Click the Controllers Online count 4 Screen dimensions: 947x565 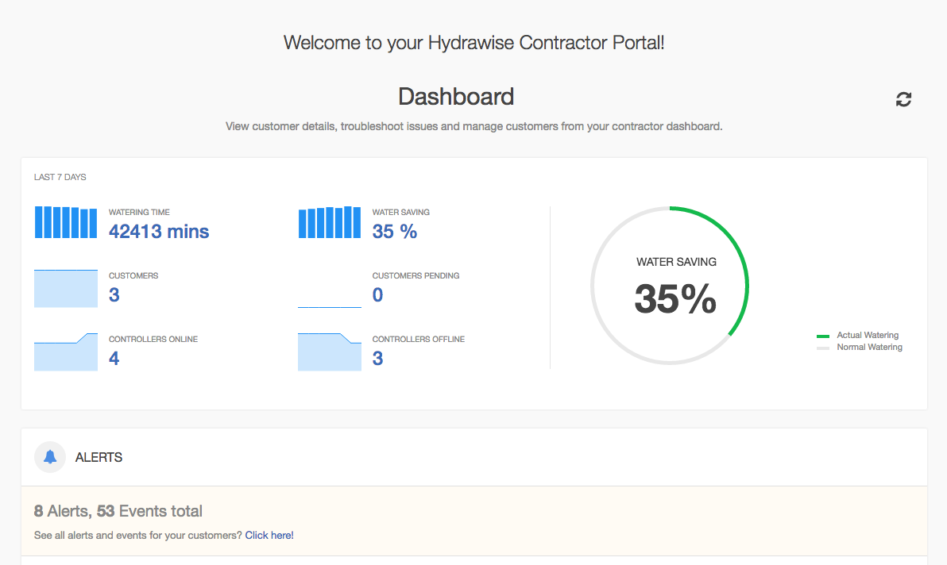point(114,358)
